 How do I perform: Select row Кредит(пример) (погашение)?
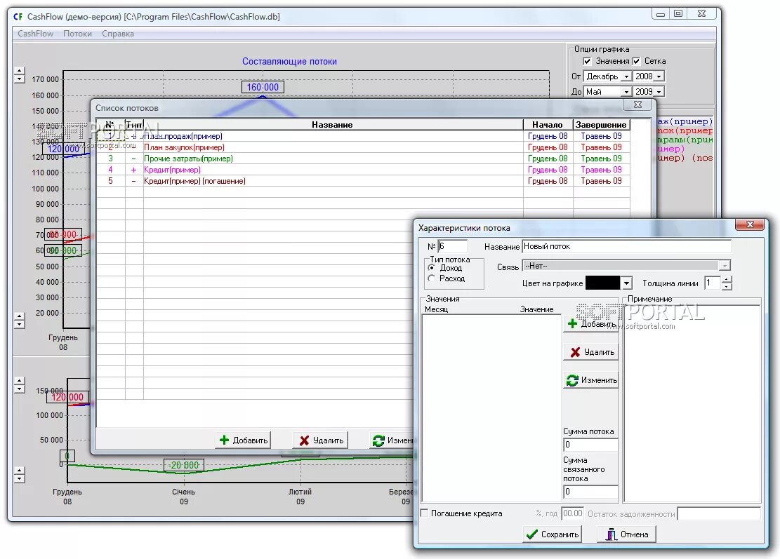click(x=363, y=181)
